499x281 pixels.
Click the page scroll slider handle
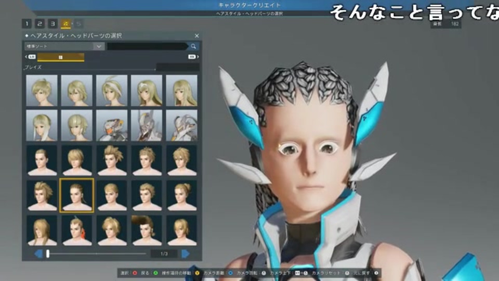[x=48, y=253]
